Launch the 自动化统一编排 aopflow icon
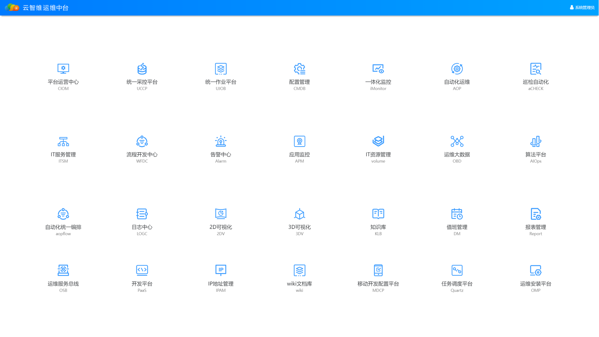The height and width of the screenshot is (337, 599). (x=63, y=214)
